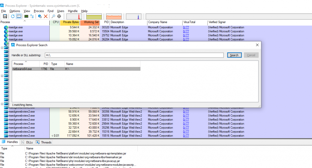The image size is (312, 168).
Task: Click the Handle or DLL substring field
Action: (x=134, y=55)
